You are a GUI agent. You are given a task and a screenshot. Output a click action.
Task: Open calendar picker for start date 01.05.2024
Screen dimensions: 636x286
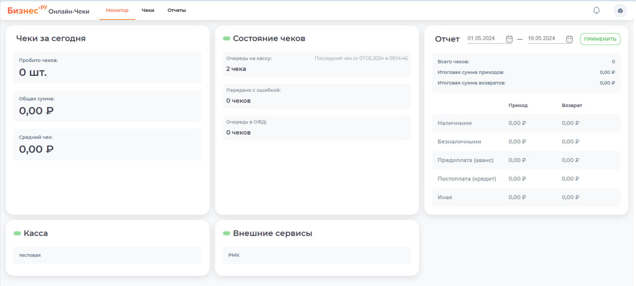(x=509, y=39)
